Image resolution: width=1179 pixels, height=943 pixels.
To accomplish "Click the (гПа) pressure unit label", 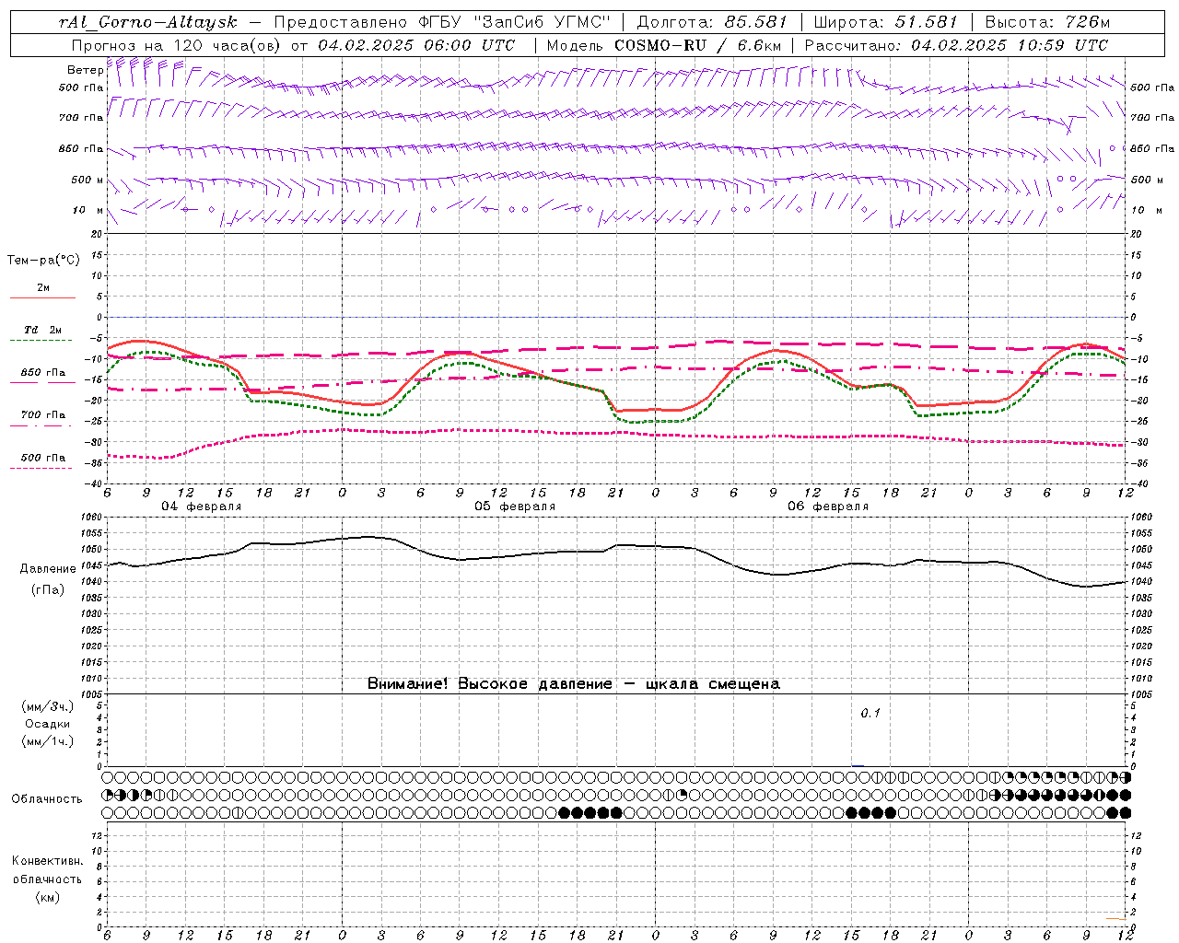I will (48, 590).
